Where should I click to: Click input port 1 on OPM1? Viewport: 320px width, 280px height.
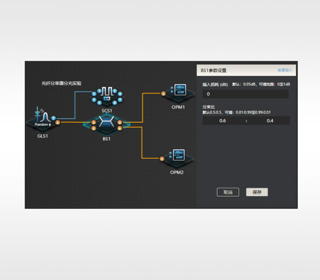pos(163,93)
